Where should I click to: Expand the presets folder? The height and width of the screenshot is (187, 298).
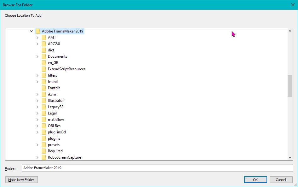37,145
